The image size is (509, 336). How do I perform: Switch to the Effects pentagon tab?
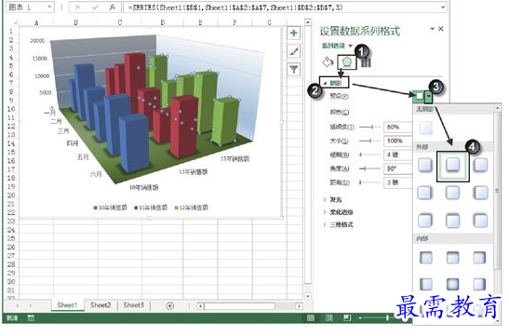click(347, 61)
